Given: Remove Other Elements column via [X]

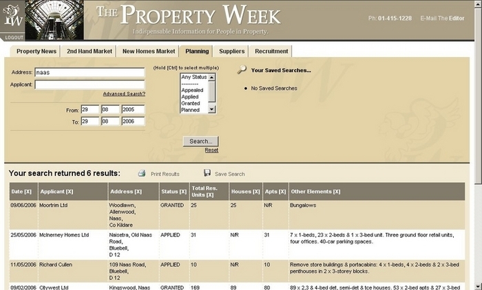Looking at the screenshot, I should pos(337,192).
